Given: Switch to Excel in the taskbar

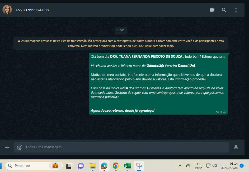Looking at the screenshot, I should pyautogui.click(x=128, y=166).
